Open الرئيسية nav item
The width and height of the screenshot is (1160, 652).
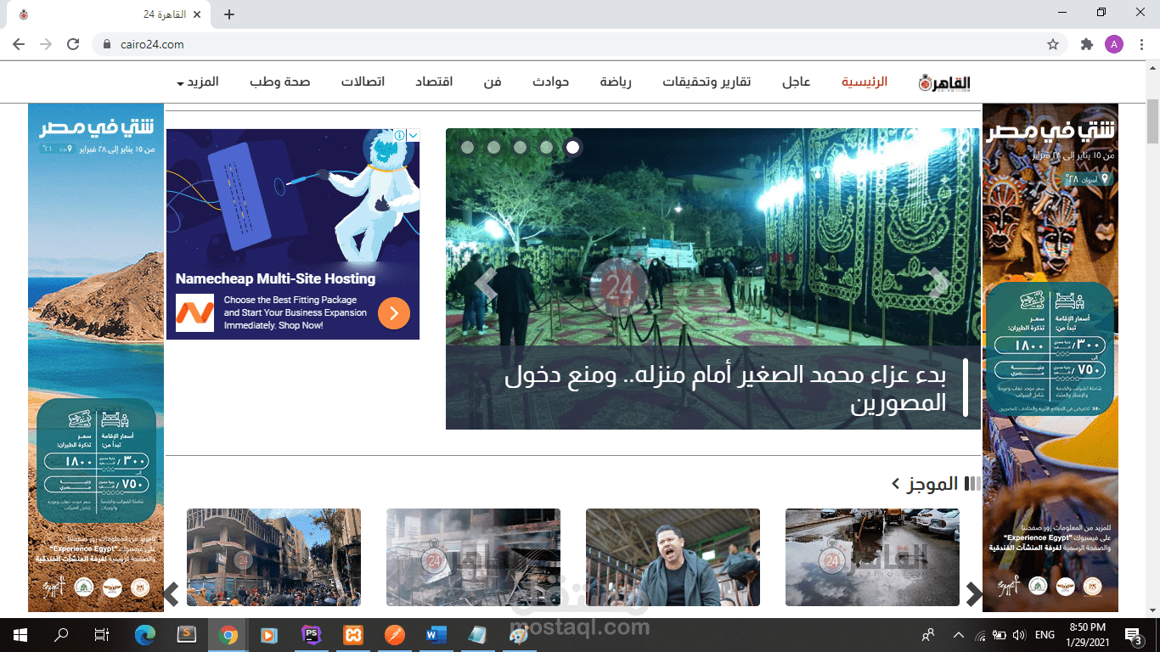(864, 82)
